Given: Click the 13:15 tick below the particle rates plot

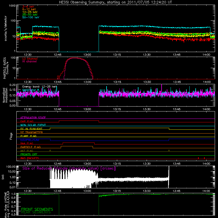Looking at the screenshot, I should [117, 82].
